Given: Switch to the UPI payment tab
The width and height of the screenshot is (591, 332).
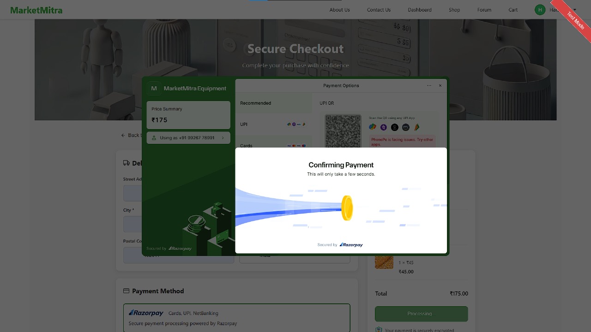Looking at the screenshot, I should (274, 125).
